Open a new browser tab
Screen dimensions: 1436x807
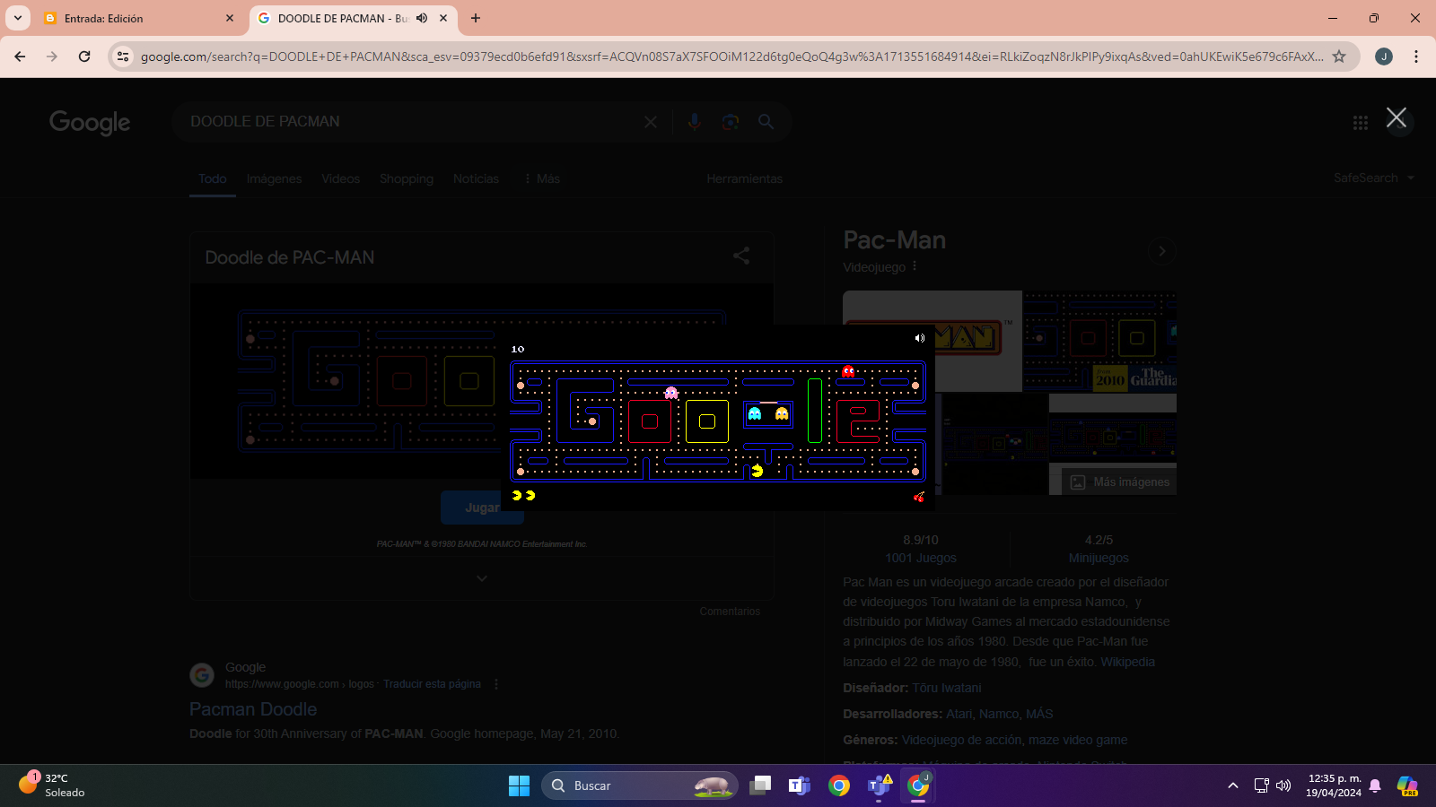(x=476, y=18)
